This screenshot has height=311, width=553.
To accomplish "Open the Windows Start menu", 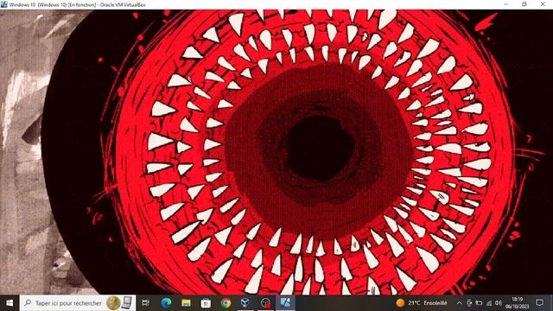I will tap(10, 303).
